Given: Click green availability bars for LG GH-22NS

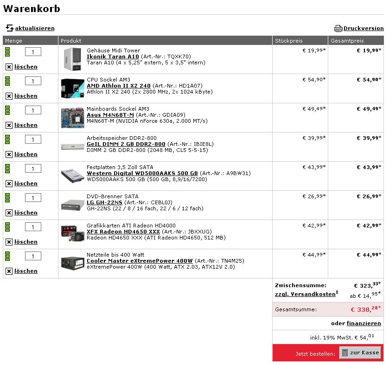Looking at the screenshot, I should coord(7,198).
